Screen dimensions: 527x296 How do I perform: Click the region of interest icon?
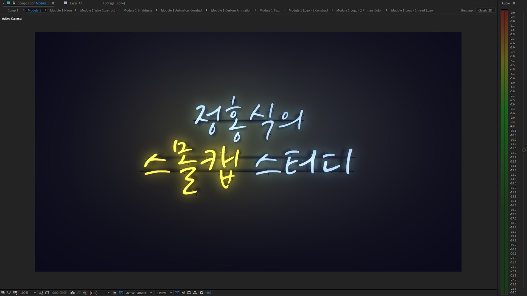[x=115, y=293]
